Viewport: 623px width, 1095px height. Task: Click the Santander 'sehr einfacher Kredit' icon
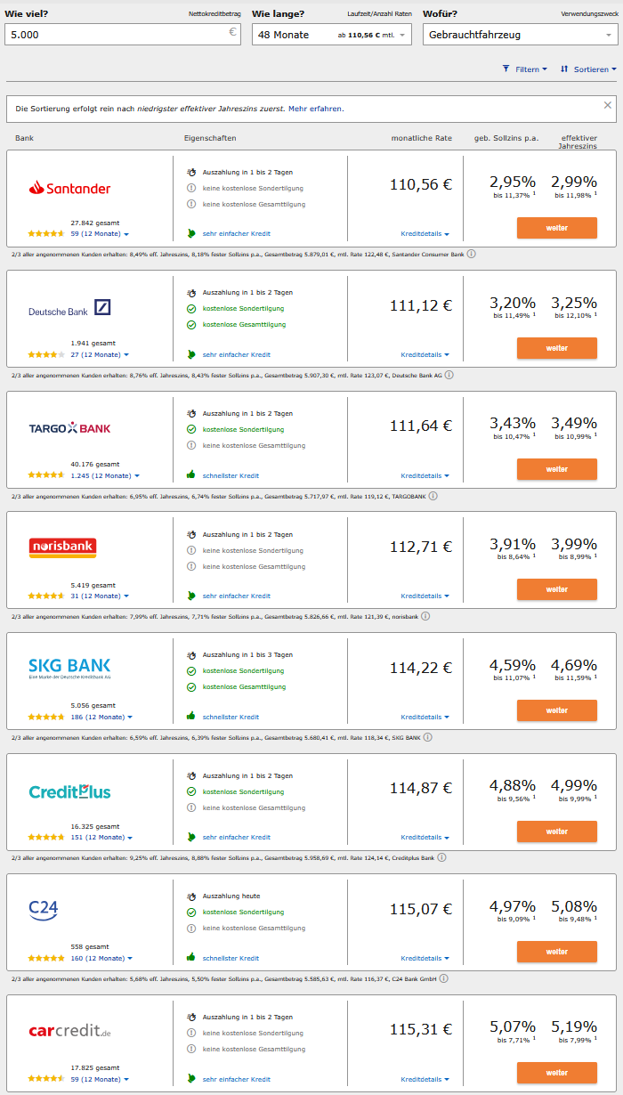(190, 233)
